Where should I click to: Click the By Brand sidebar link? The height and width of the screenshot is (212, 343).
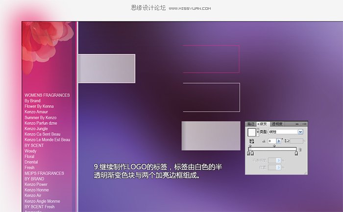(x=32, y=101)
